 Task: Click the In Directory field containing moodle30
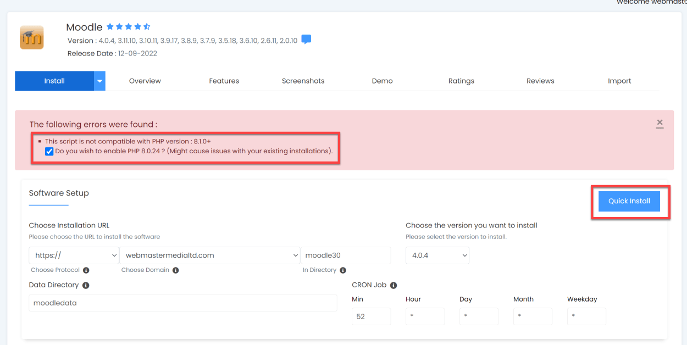(x=346, y=255)
